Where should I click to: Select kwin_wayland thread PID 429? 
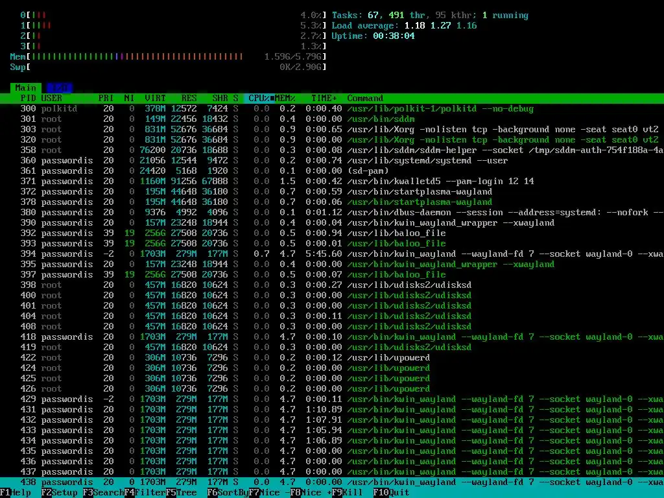(x=332, y=399)
